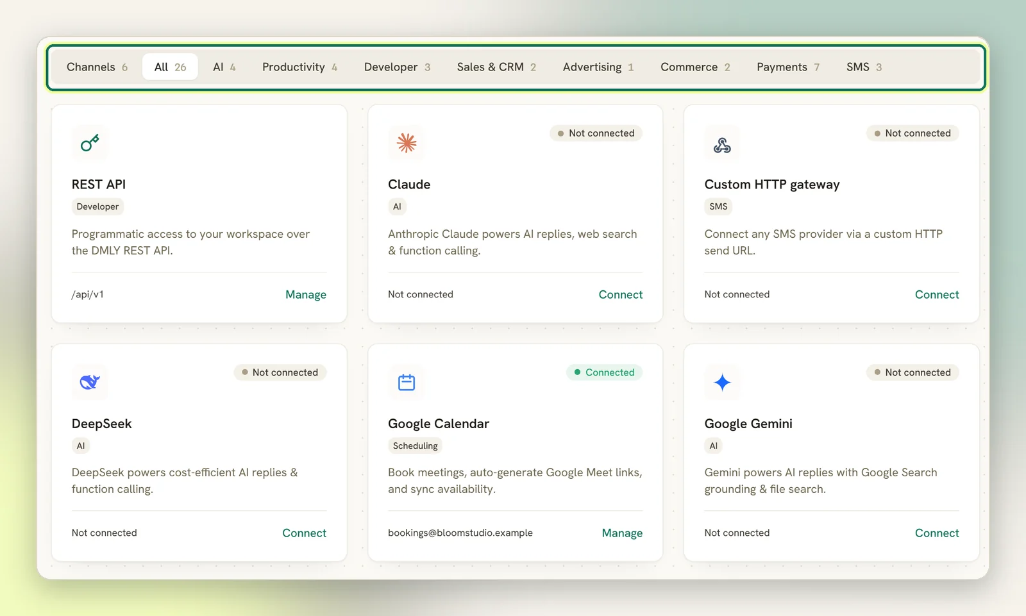Screen dimensions: 1026x616
Task: Filter by the AI tab
Action: pyautogui.click(x=224, y=67)
